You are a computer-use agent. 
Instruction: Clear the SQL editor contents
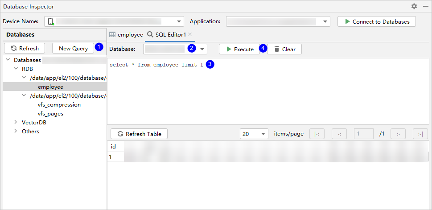click(x=284, y=49)
